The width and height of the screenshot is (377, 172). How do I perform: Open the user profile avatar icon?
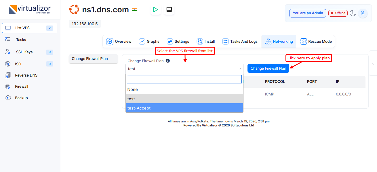point(363,13)
